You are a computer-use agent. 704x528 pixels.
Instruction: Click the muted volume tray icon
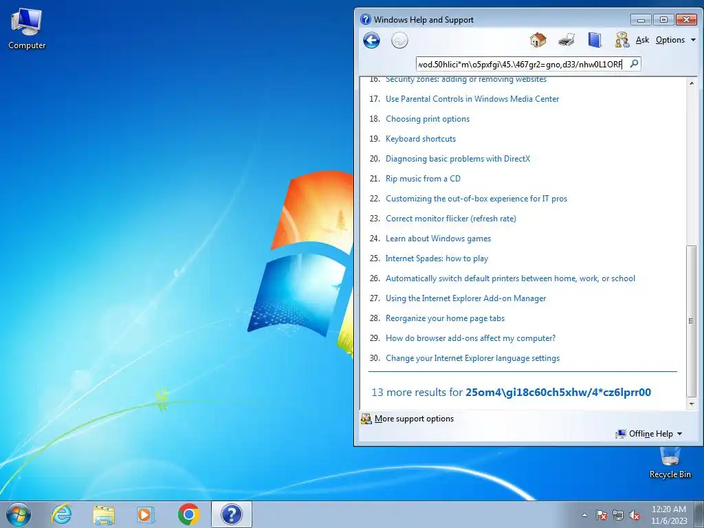click(635, 515)
